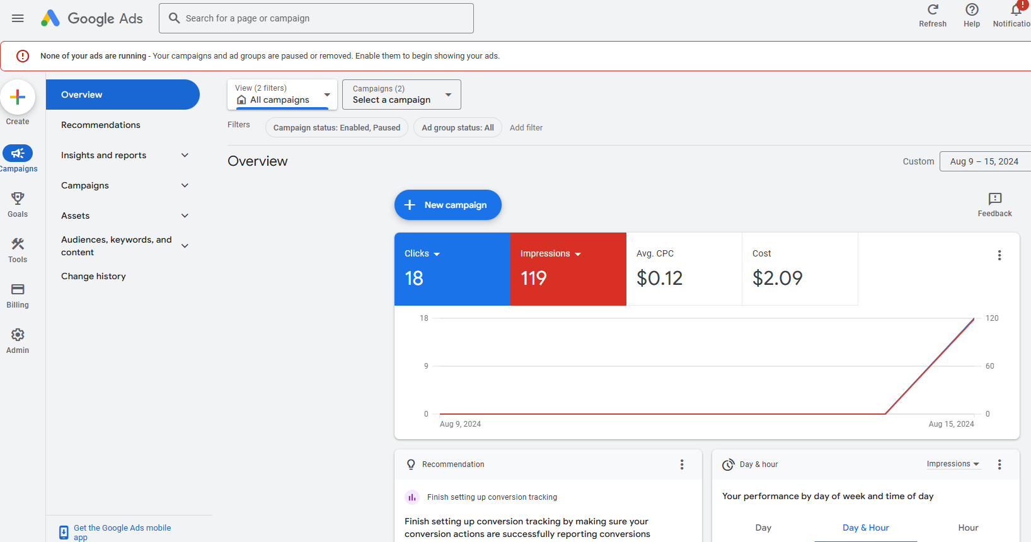The width and height of the screenshot is (1031, 542).
Task: Expand Insights and reports section
Action: click(x=185, y=155)
